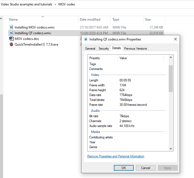Click the Word document icon for MOV codecs.doc
Screen dimensions: 194x178
click(x=11, y=39)
